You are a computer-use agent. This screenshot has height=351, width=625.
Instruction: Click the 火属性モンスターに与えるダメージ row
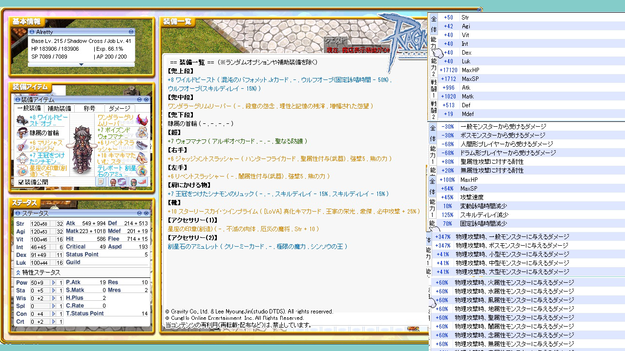click(x=528, y=283)
